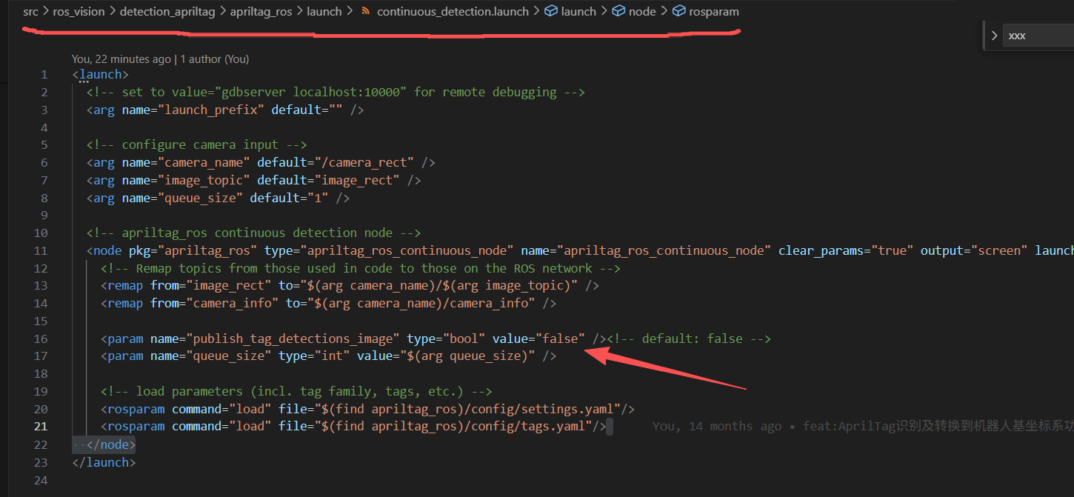
Task: Click the closing launch tag on line 23
Action: (104, 462)
